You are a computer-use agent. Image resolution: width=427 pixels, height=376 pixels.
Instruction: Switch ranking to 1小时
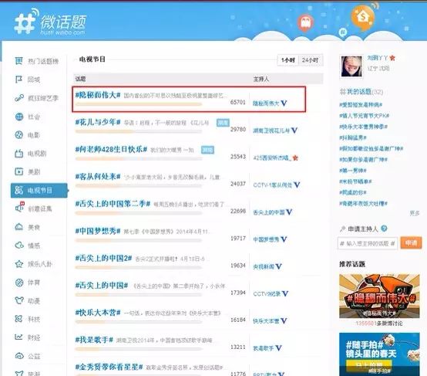click(x=288, y=60)
